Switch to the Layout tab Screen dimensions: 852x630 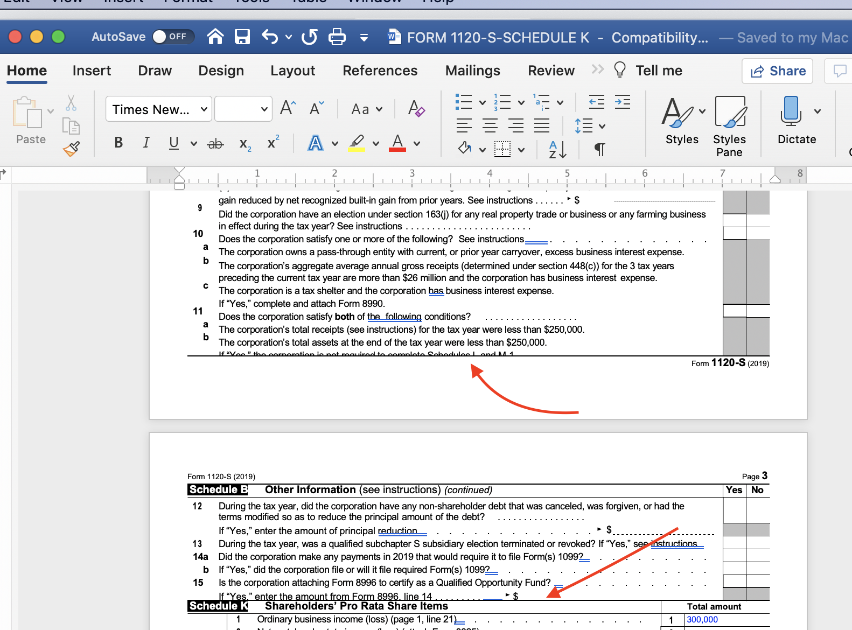pyautogui.click(x=292, y=71)
